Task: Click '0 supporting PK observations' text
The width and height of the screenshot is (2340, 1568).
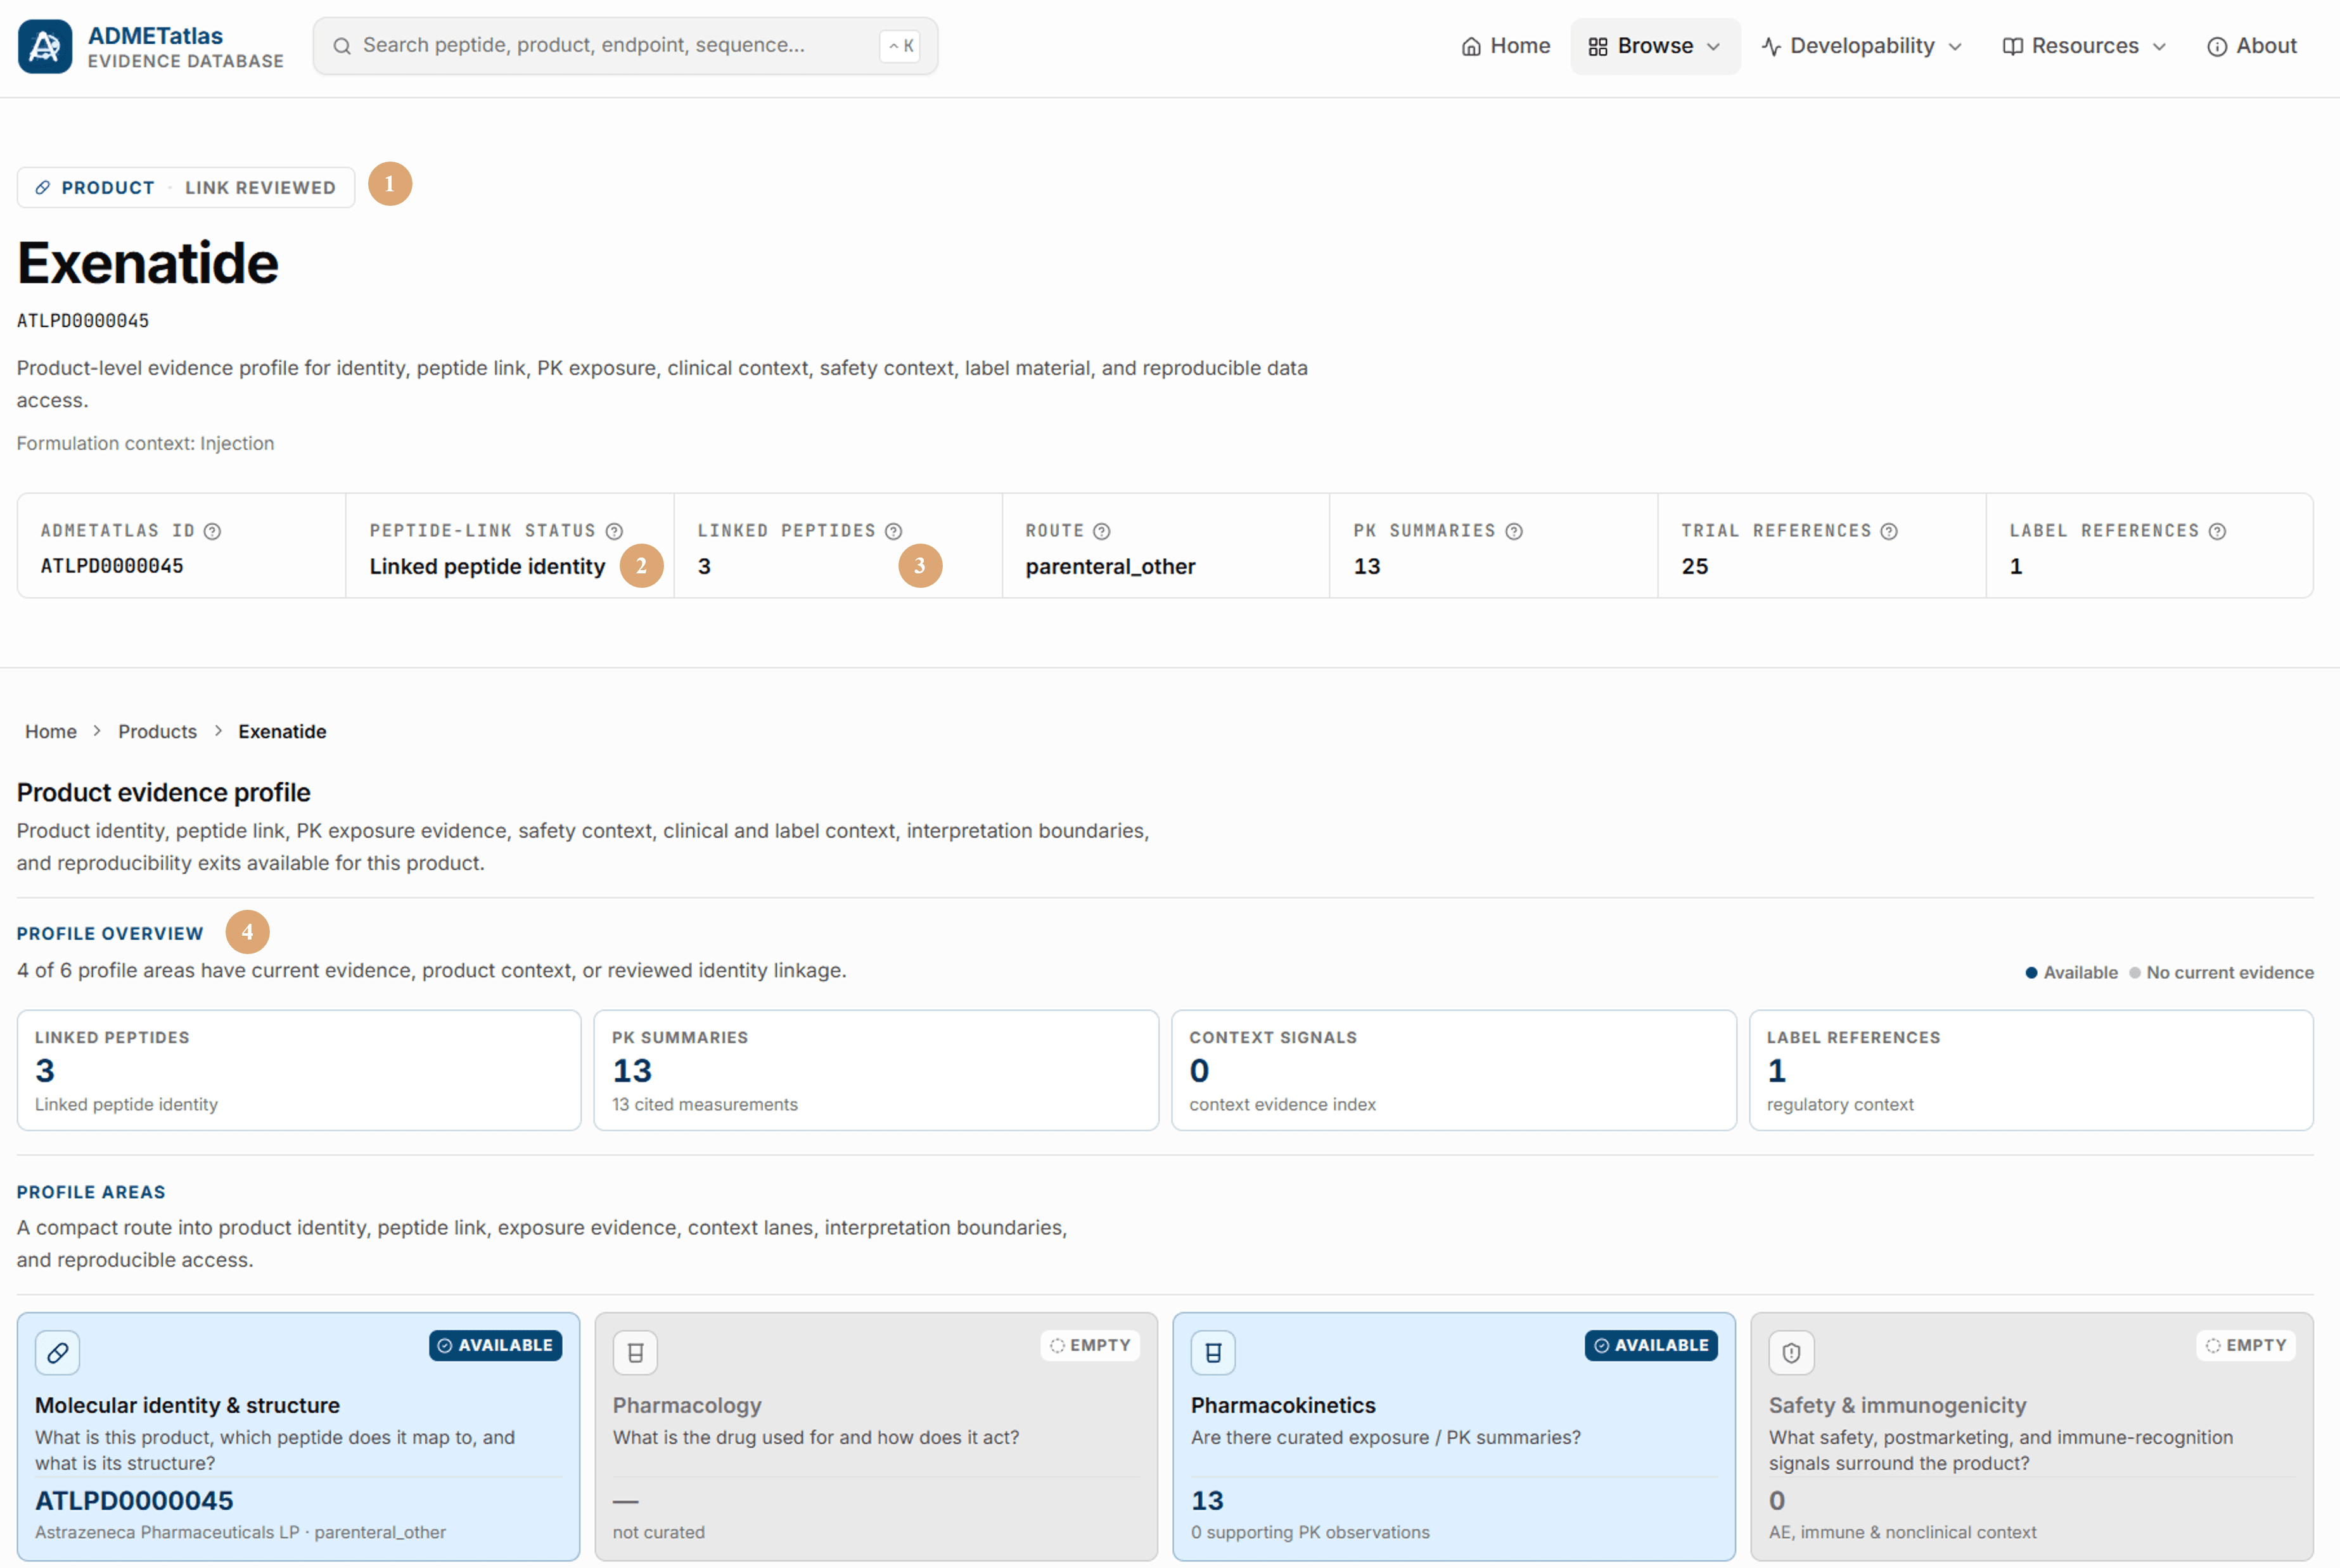Action: point(1310,1532)
